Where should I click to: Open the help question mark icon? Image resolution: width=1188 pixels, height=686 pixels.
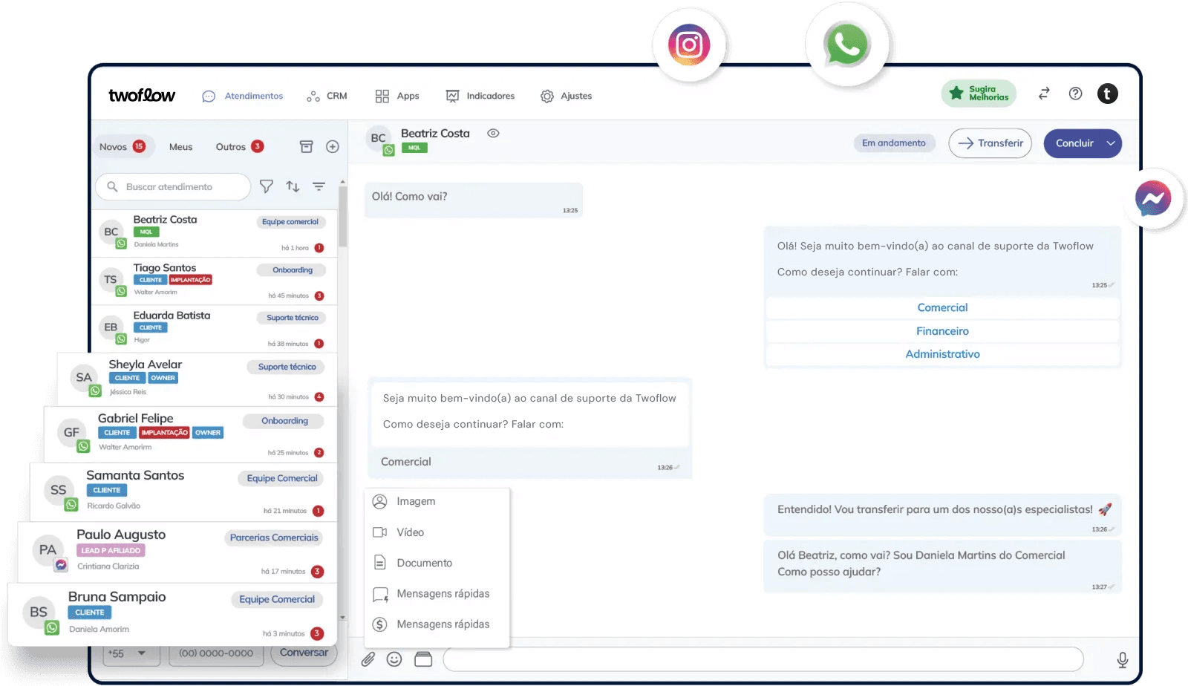click(1075, 94)
